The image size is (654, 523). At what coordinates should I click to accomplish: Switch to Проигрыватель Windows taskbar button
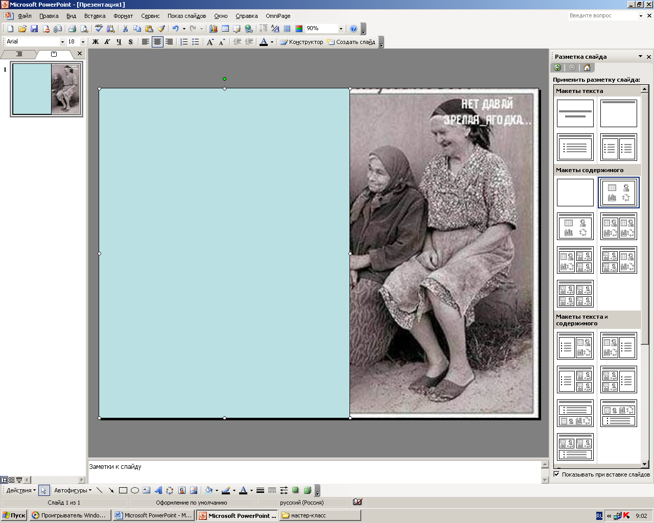click(70, 515)
